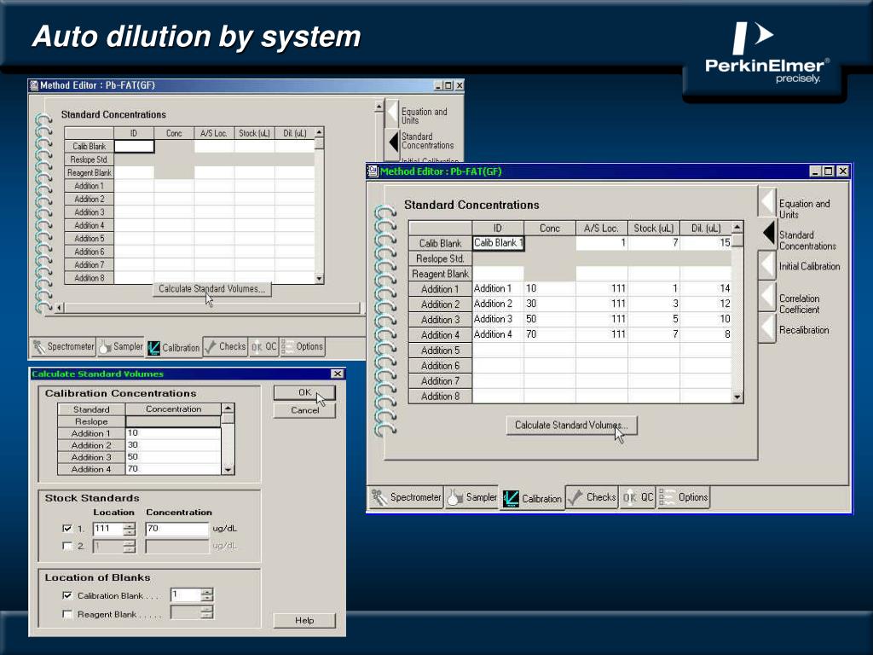Click back window horizontal scrollbar left arrow
873x655 pixels.
tap(60, 307)
